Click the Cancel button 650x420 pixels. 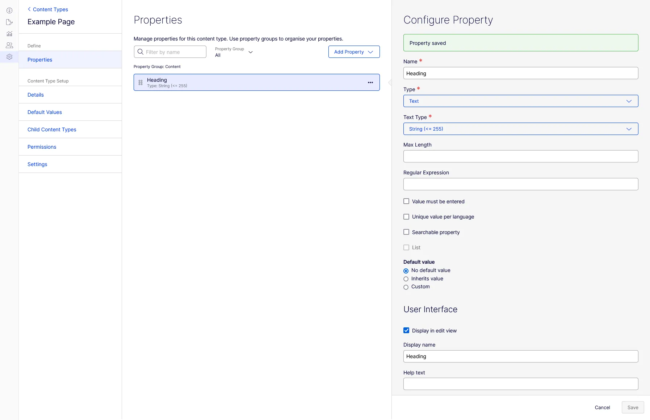(x=602, y=407)
